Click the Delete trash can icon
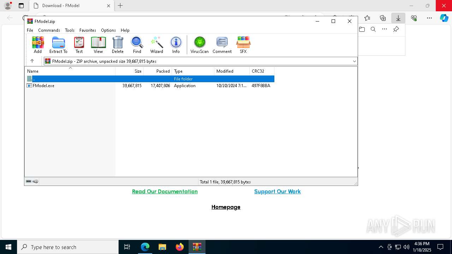The height and width of the screenshot is (254, 452). click(118, 45)
